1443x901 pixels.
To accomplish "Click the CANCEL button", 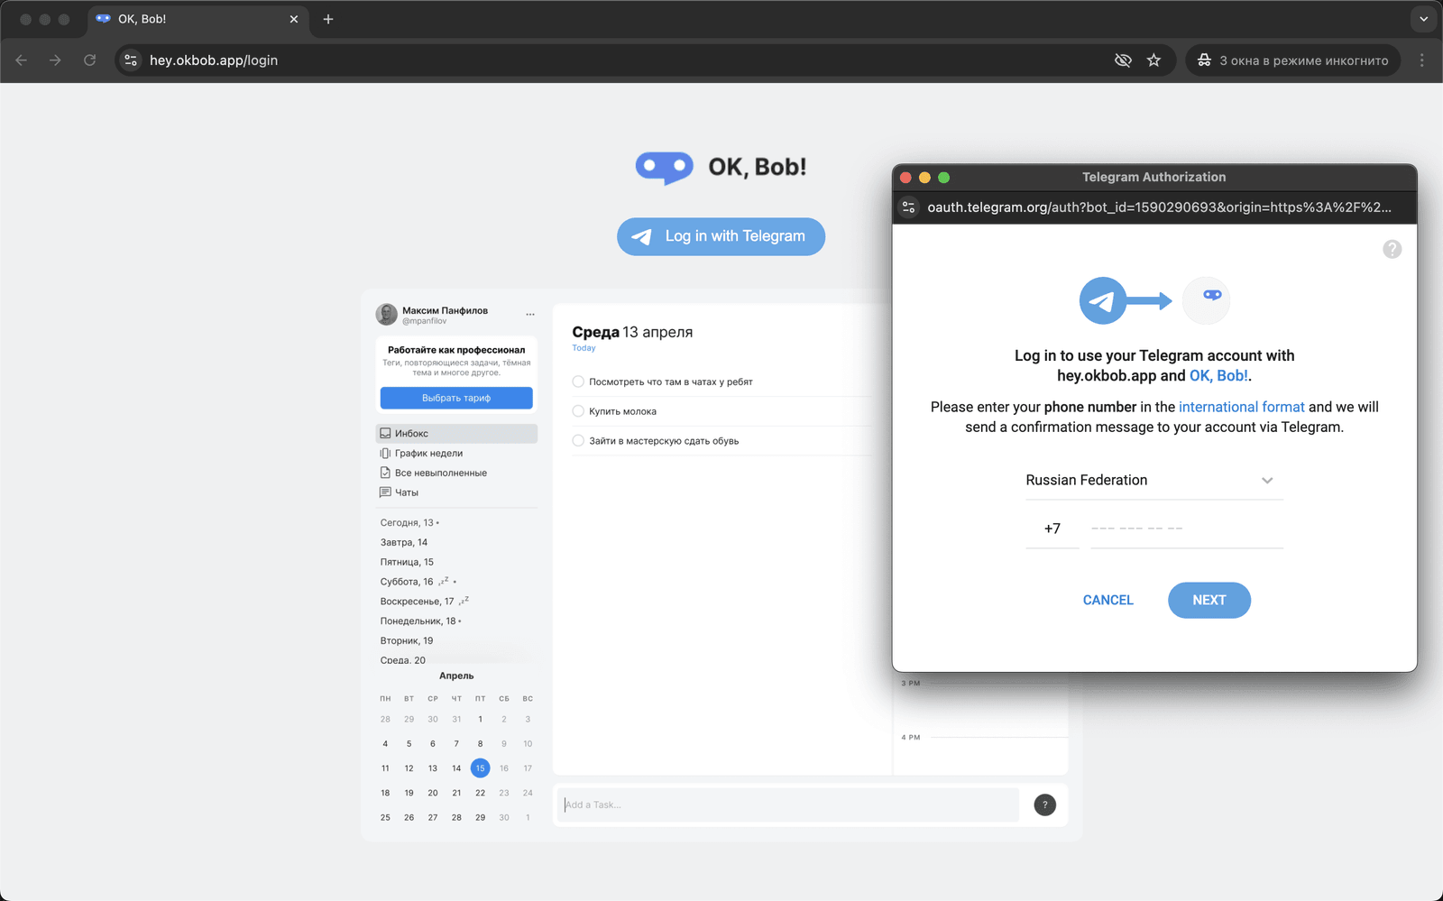I will (1108, 601).
